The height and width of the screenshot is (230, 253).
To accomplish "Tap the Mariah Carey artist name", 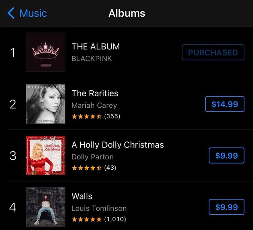I will (94, 105).
